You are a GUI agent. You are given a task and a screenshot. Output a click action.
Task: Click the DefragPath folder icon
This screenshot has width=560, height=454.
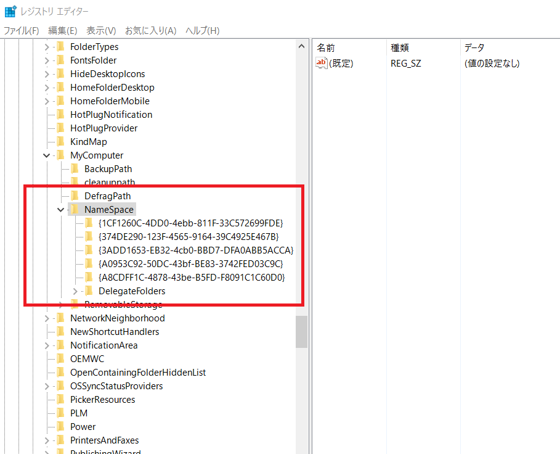pyautogui.click(x=75, y=196)
